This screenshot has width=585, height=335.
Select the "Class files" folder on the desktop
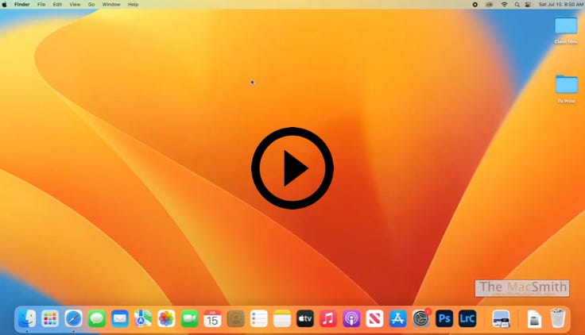click(566, 30)
